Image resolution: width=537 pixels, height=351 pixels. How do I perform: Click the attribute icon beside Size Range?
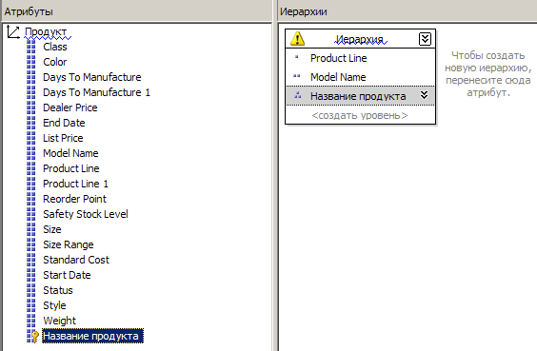(31, 244)
